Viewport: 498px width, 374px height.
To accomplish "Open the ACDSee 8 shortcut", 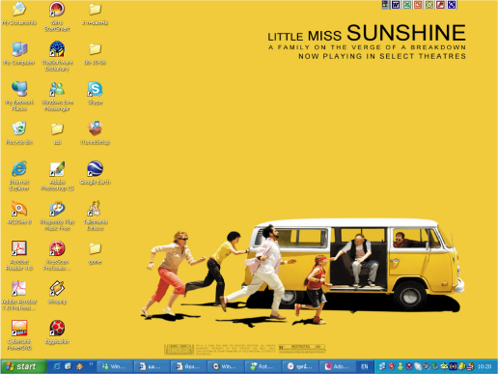I will point(19,213).
